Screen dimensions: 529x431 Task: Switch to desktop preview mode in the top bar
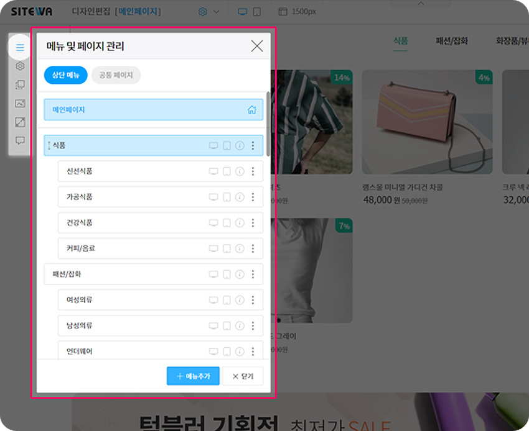pyautogui.click(x=243, y=11)
